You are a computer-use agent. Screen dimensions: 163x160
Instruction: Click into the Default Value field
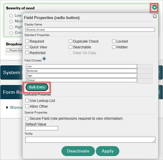[x=42, y=128]
